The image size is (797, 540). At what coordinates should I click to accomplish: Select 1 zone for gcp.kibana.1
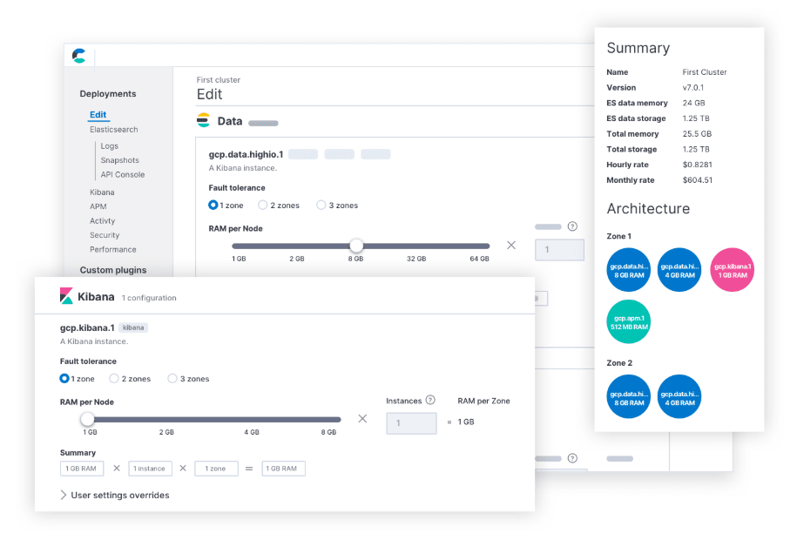(64, 378)
